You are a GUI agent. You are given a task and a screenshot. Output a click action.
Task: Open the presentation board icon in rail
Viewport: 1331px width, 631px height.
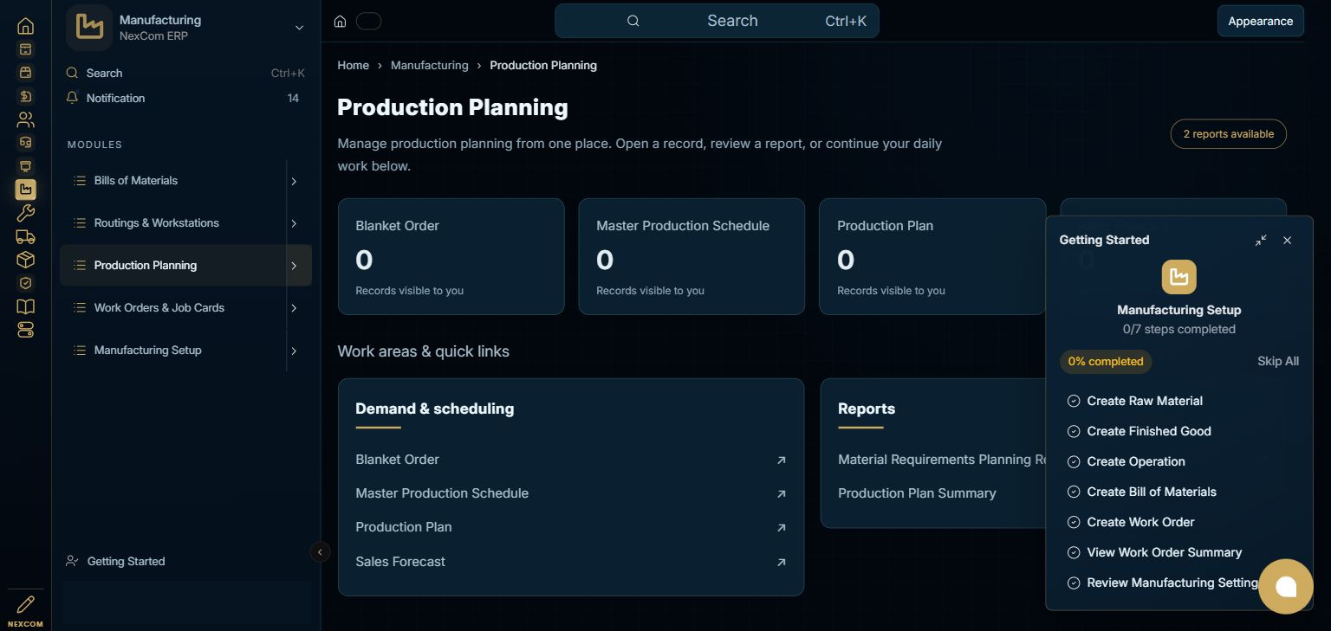point(25,166)
